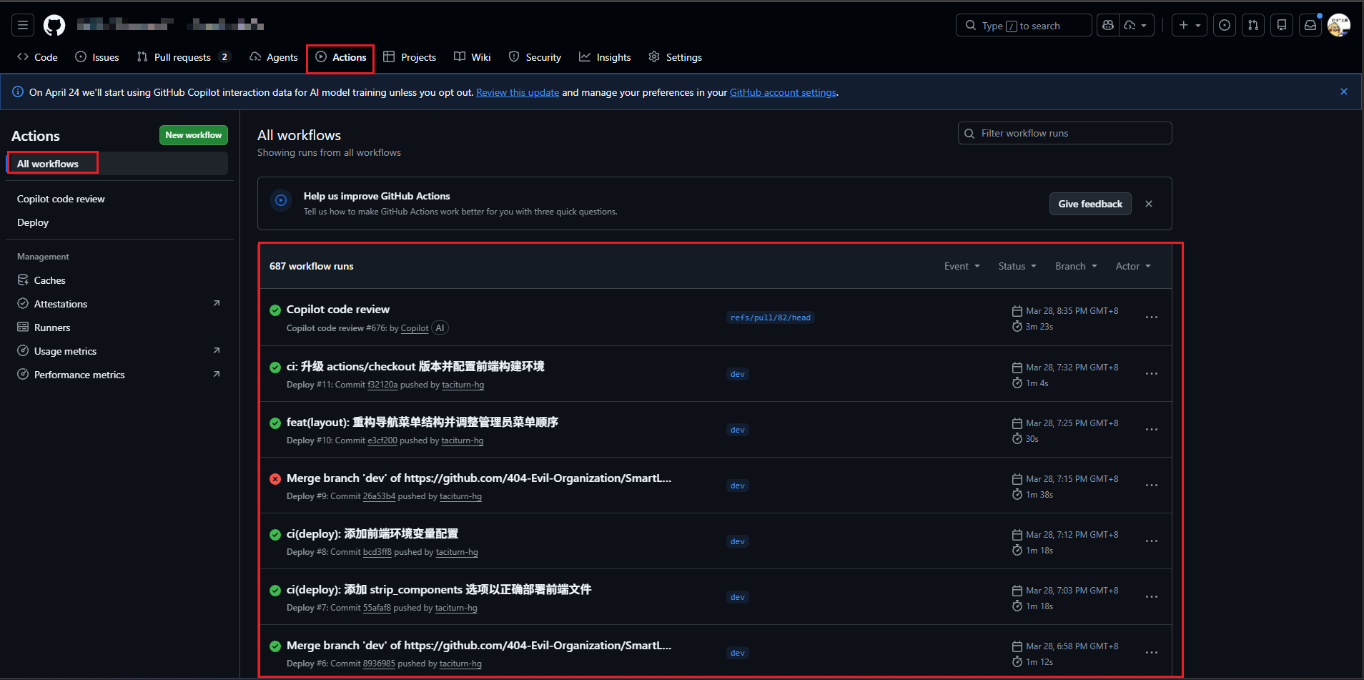Viewport: 1364px width, 680px height.
Task: Expand the Event filter dropdown
Action: [x=962, y=266]
